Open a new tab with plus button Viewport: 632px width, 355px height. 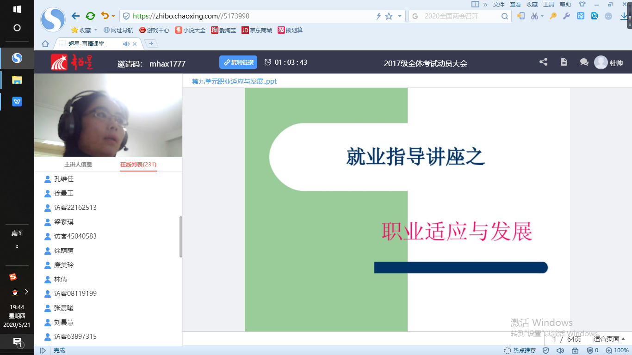151,44
